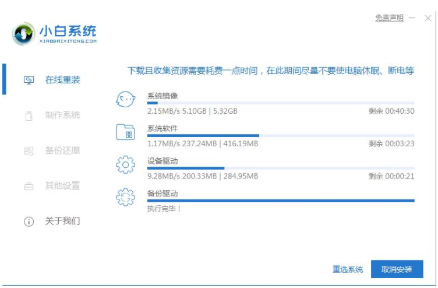The height and width of the screenshot is (288, 438).
Task: Switch to 备份还原 section
Action: (x=63, y=151)
